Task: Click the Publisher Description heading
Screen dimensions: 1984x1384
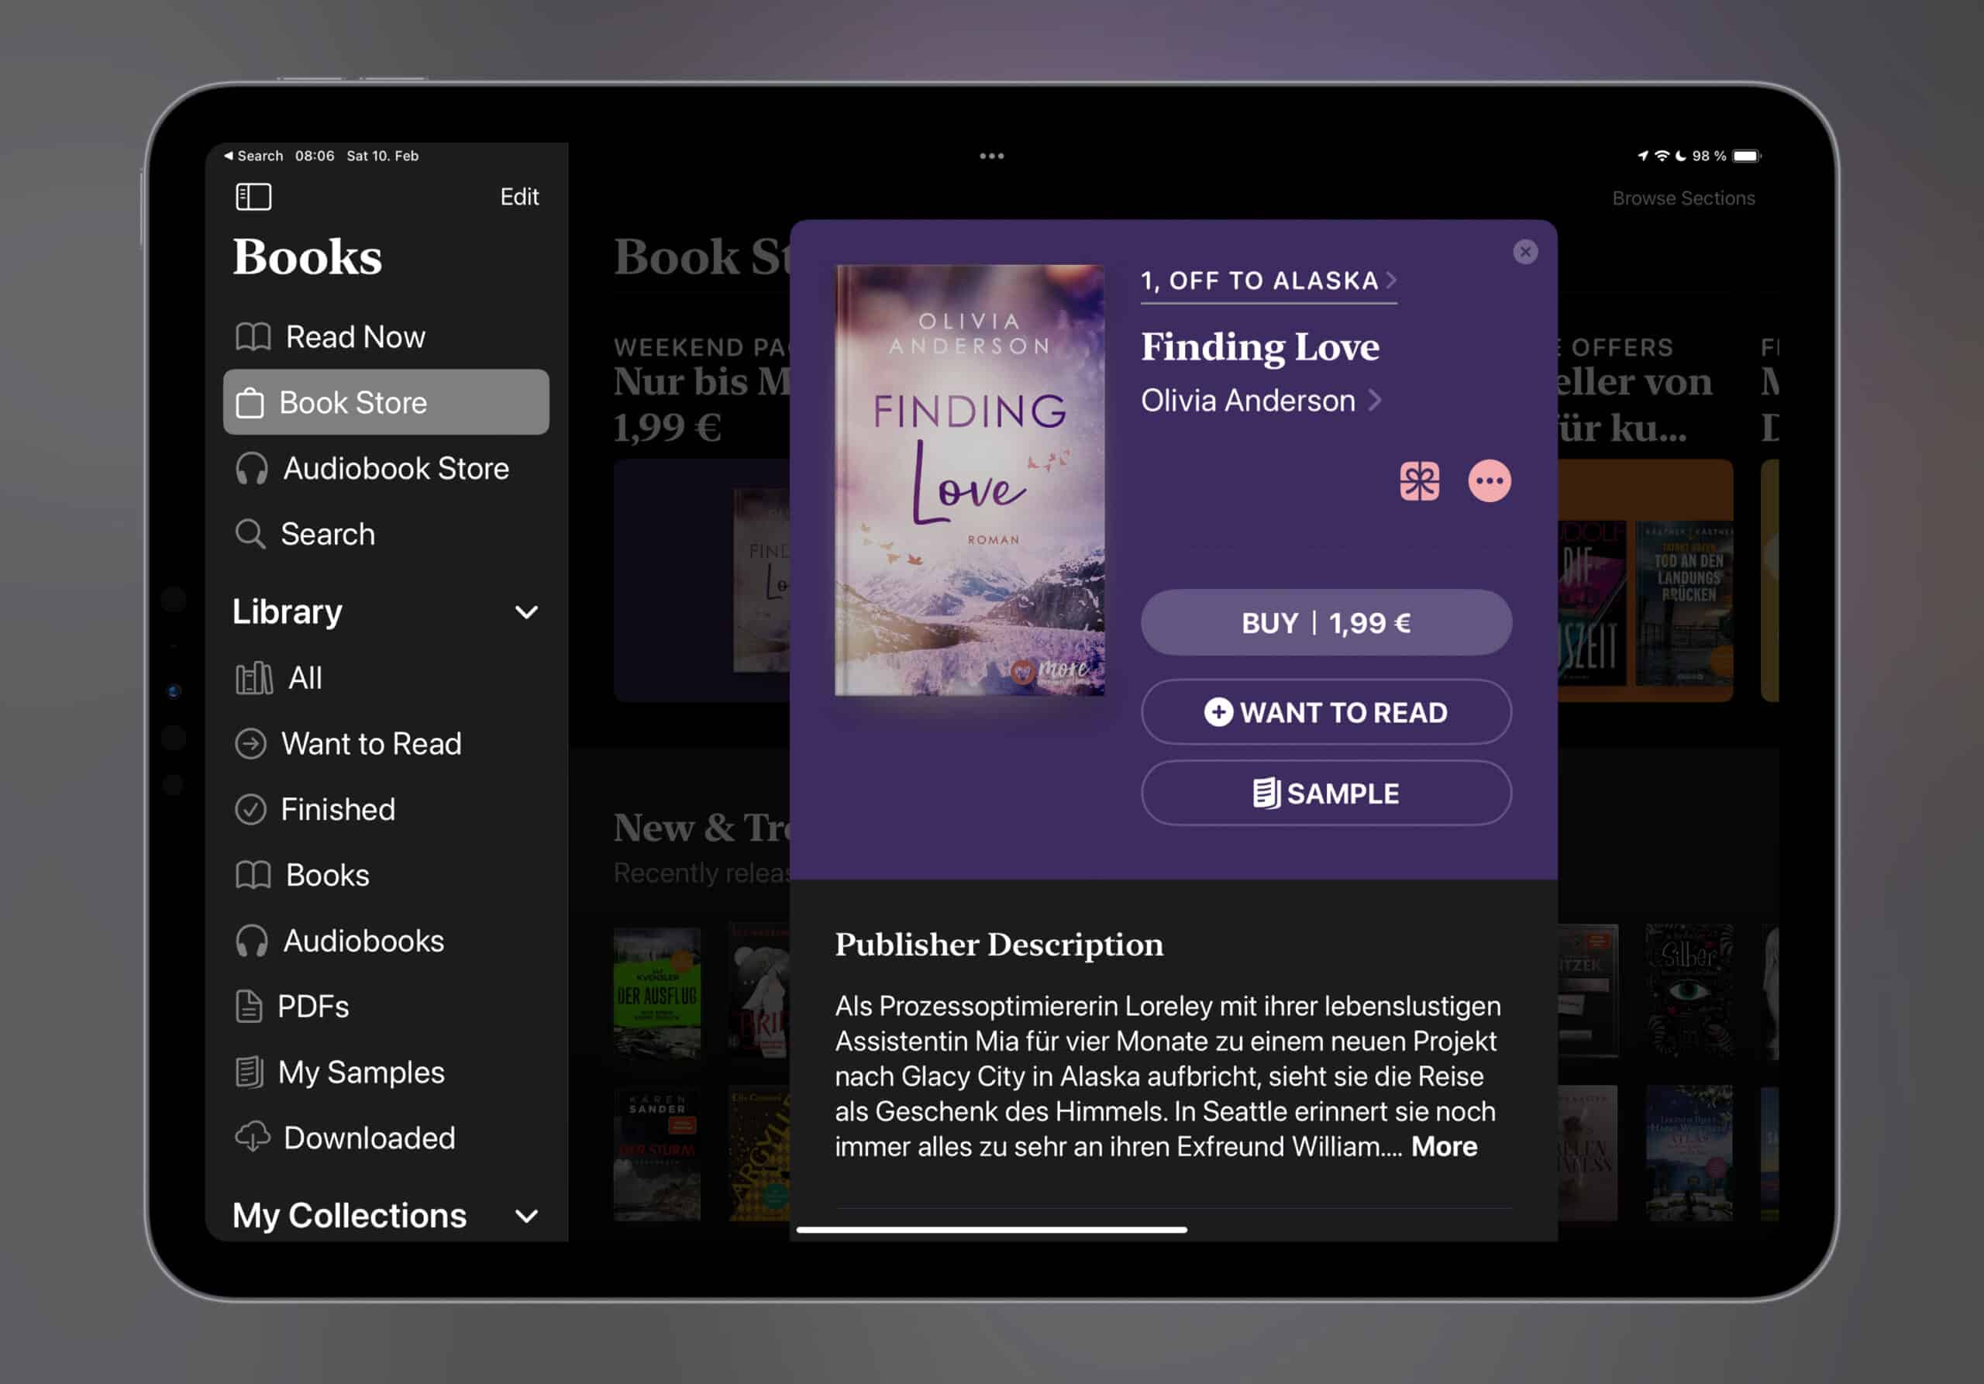Action: click(999, 945)
